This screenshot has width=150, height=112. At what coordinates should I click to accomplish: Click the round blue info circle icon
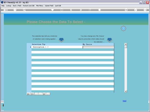click(x=124, y=28)
